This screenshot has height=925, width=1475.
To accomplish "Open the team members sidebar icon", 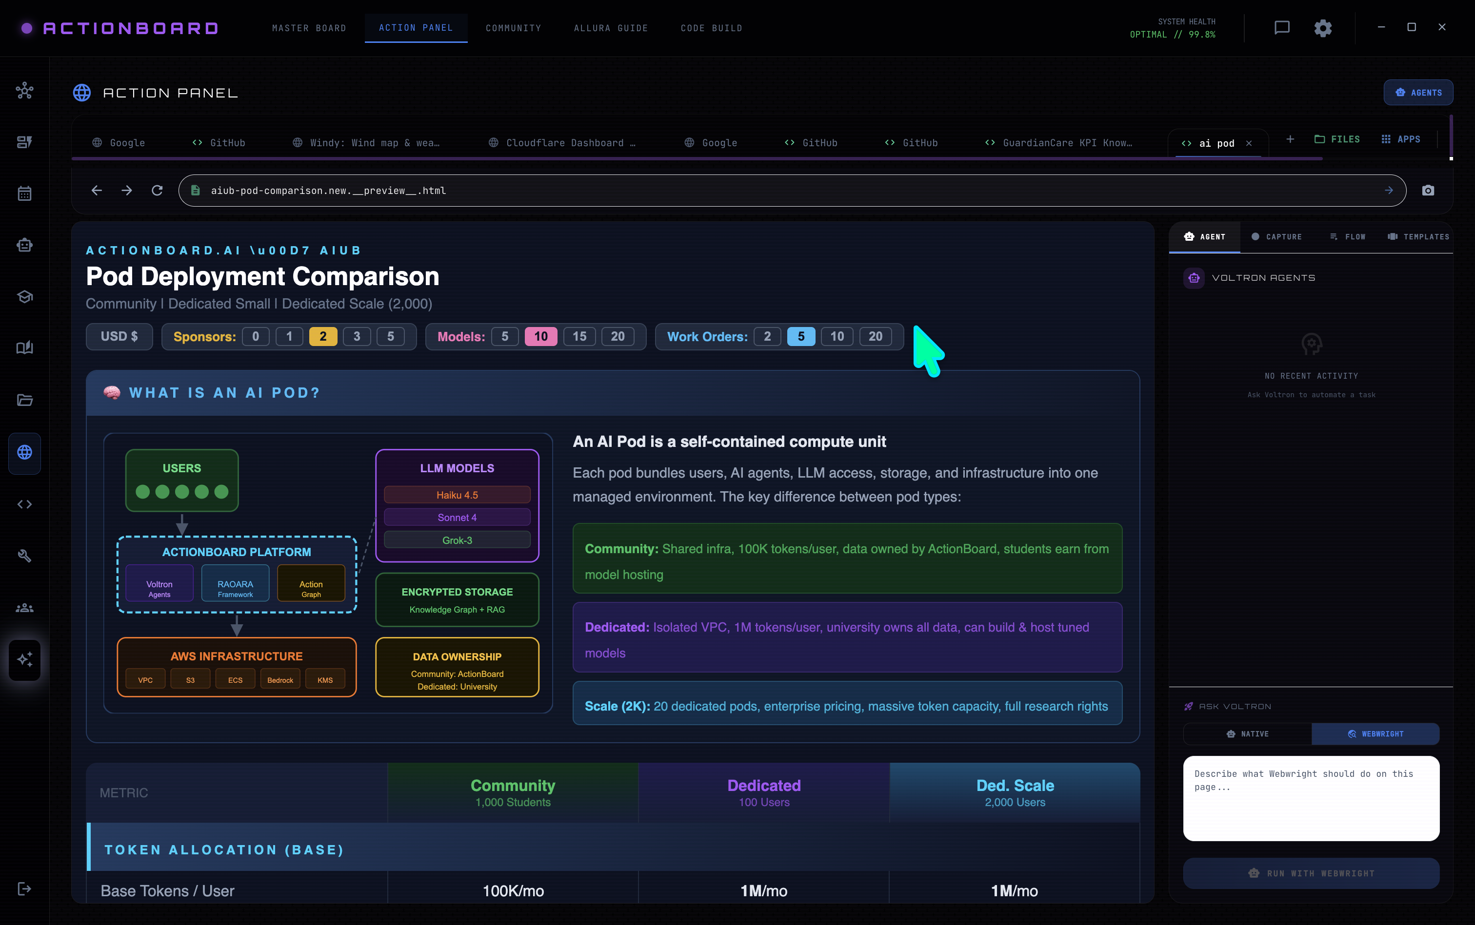I will [24, 608].
